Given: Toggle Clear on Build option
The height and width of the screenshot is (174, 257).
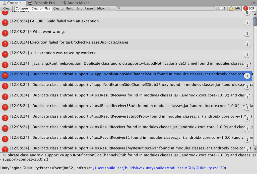Looking at the screenshot, I should (63, 8).
